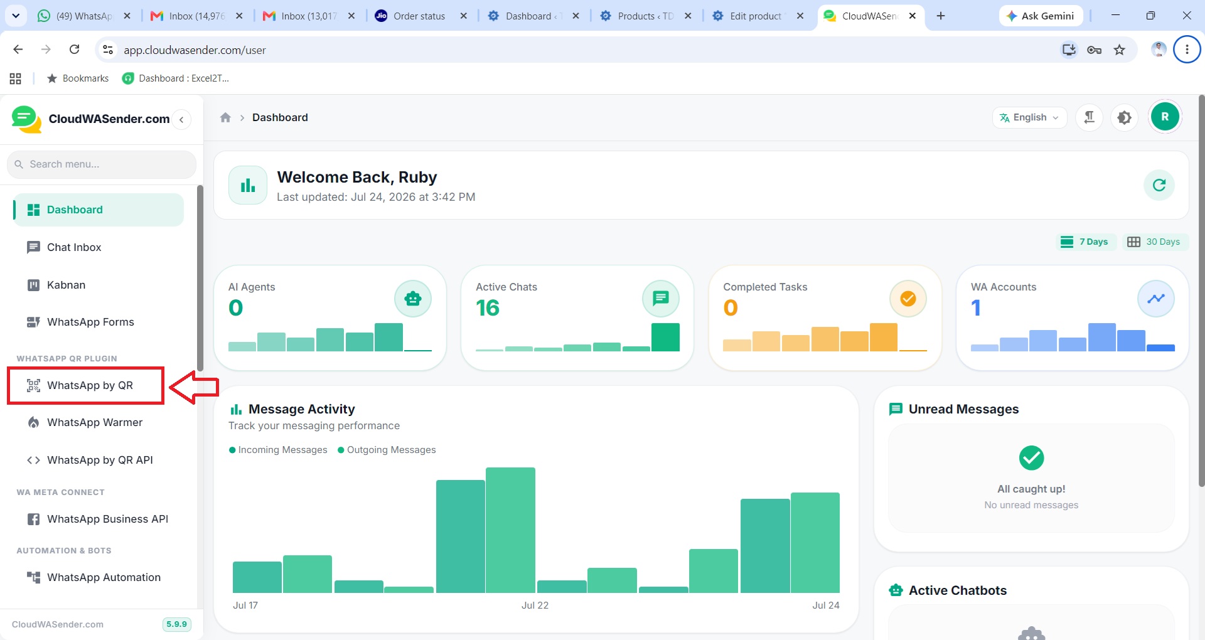Open the Dashboard : Excel2T bookmark
1205x640 pixels.
point(176,78)
